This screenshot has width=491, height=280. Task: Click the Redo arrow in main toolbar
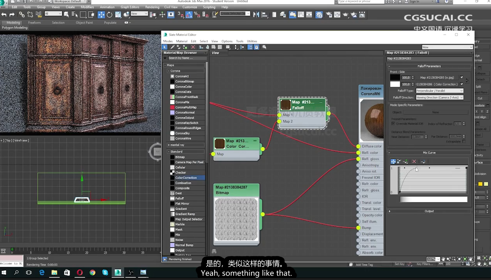tap(12, 15)
